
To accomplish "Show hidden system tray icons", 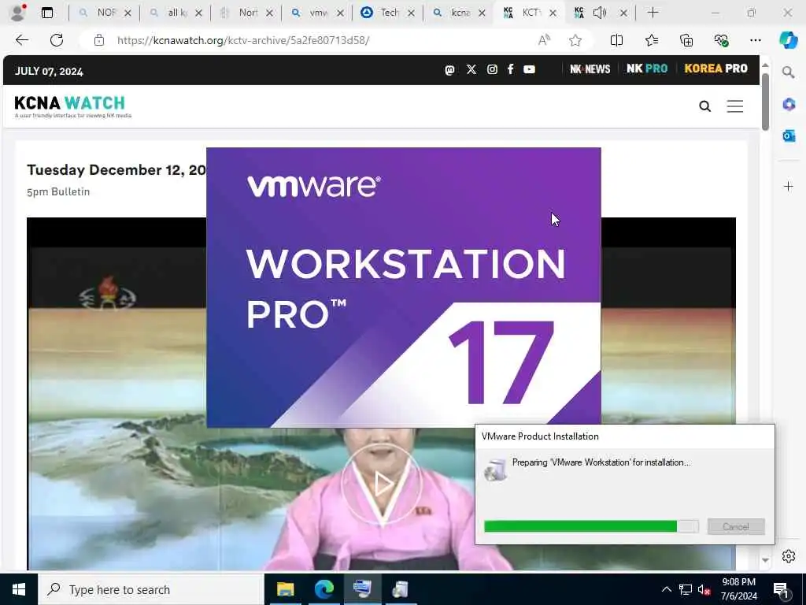I will (666, 589).
